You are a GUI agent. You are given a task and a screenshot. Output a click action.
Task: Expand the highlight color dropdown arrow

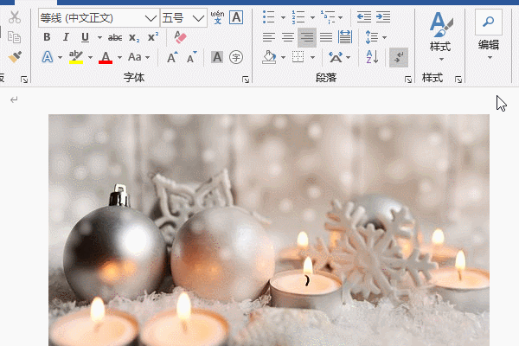(90, 58)
